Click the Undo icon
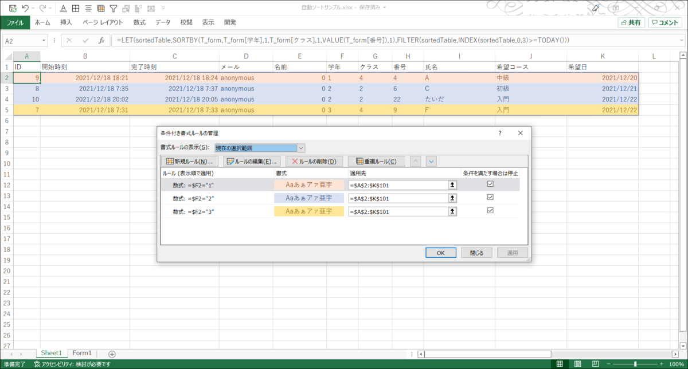Screen dimensions: 688x369 coord(26,7)
